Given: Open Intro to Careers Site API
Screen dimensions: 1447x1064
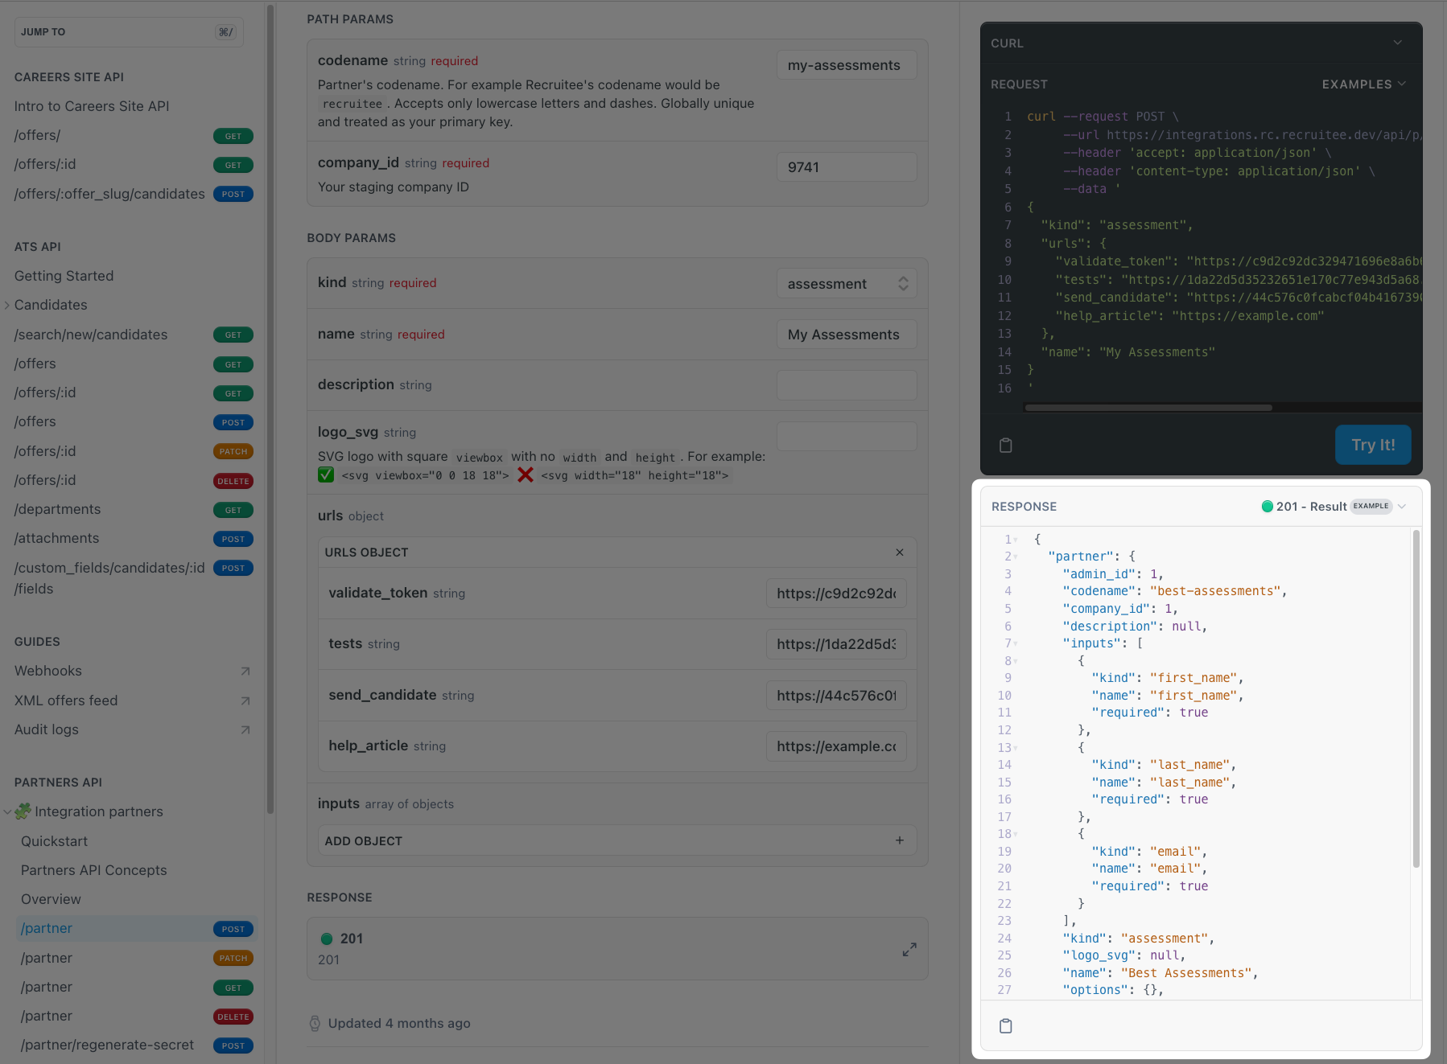Looking at the screenshot, I should point(92,106).
